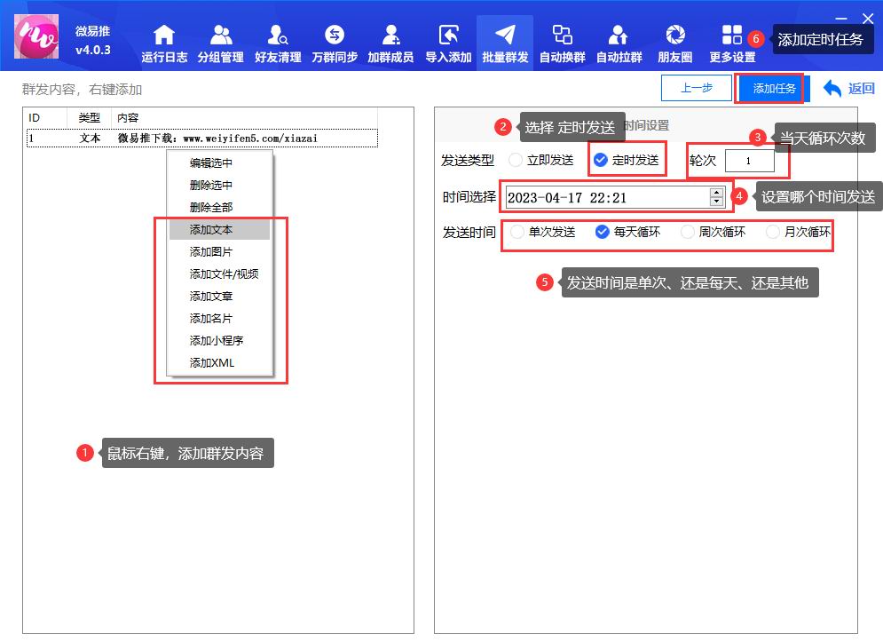Click the 导入添加 import icon
This screenshot has width=883, height=642.
click(448, 36)
